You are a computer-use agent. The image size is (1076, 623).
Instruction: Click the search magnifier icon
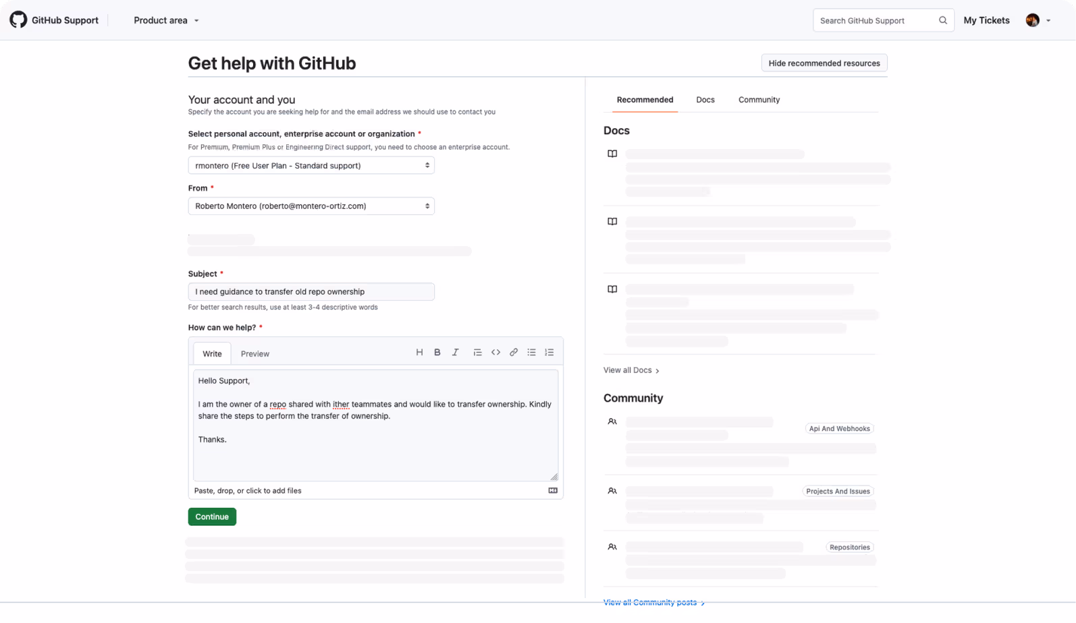coord(942,20)
